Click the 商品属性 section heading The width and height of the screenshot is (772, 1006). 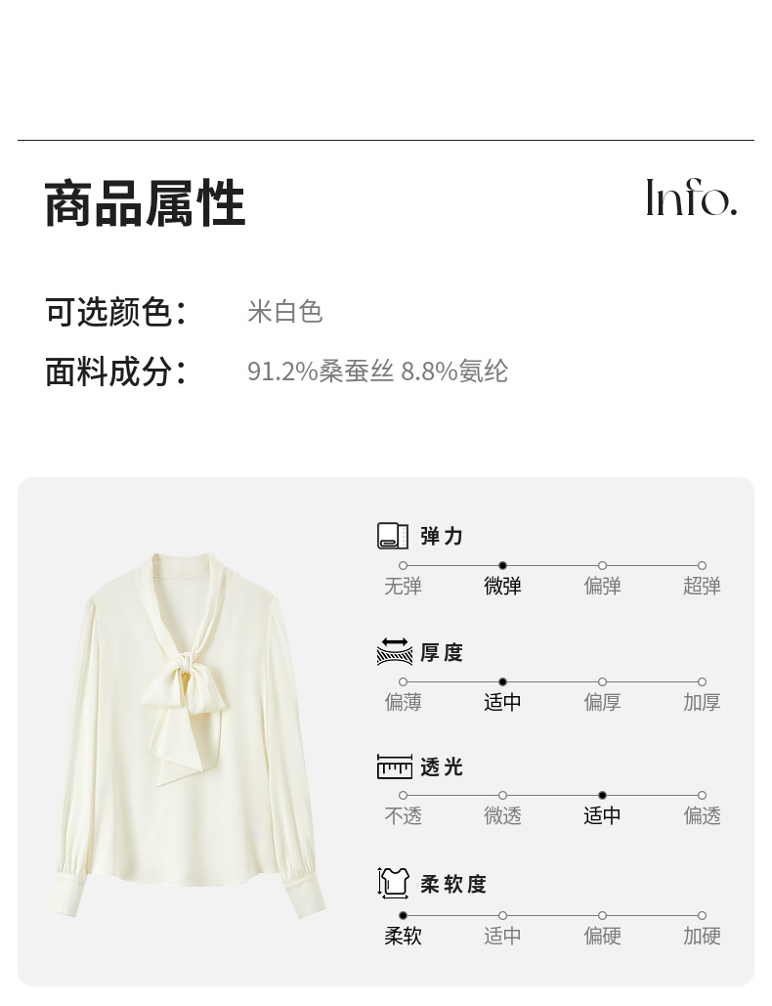point(145,203)
